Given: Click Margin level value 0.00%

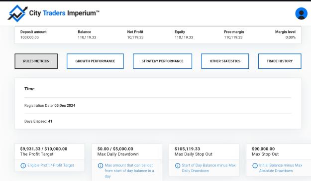Looking at the screenshot, I should [x=291, y=37].
